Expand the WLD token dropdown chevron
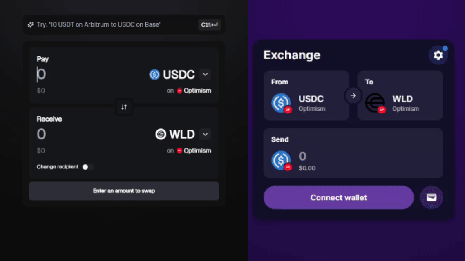Viewport: 465px width, 261px height. click(x=205, y=134)
